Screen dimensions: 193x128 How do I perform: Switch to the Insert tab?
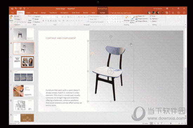click(28, 13)
